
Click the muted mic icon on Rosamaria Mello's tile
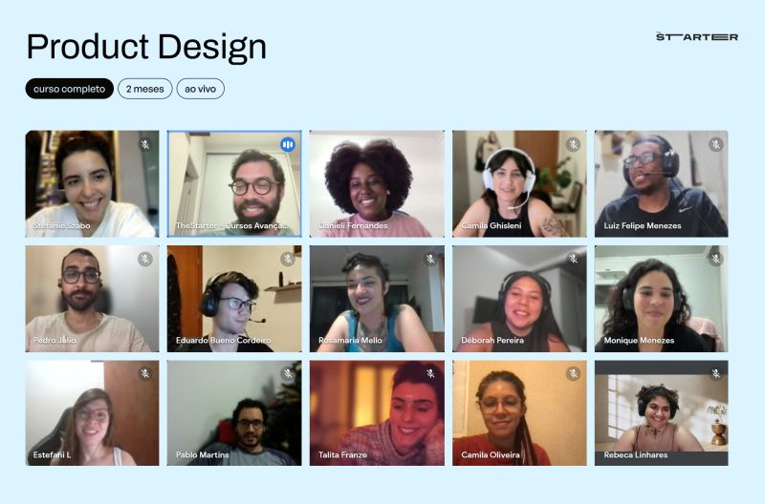[x=430, y=259]
